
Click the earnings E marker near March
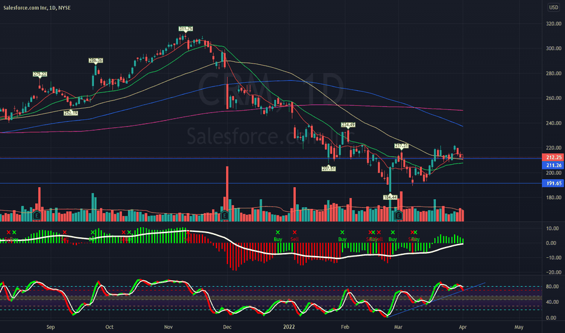click(398, 216)
